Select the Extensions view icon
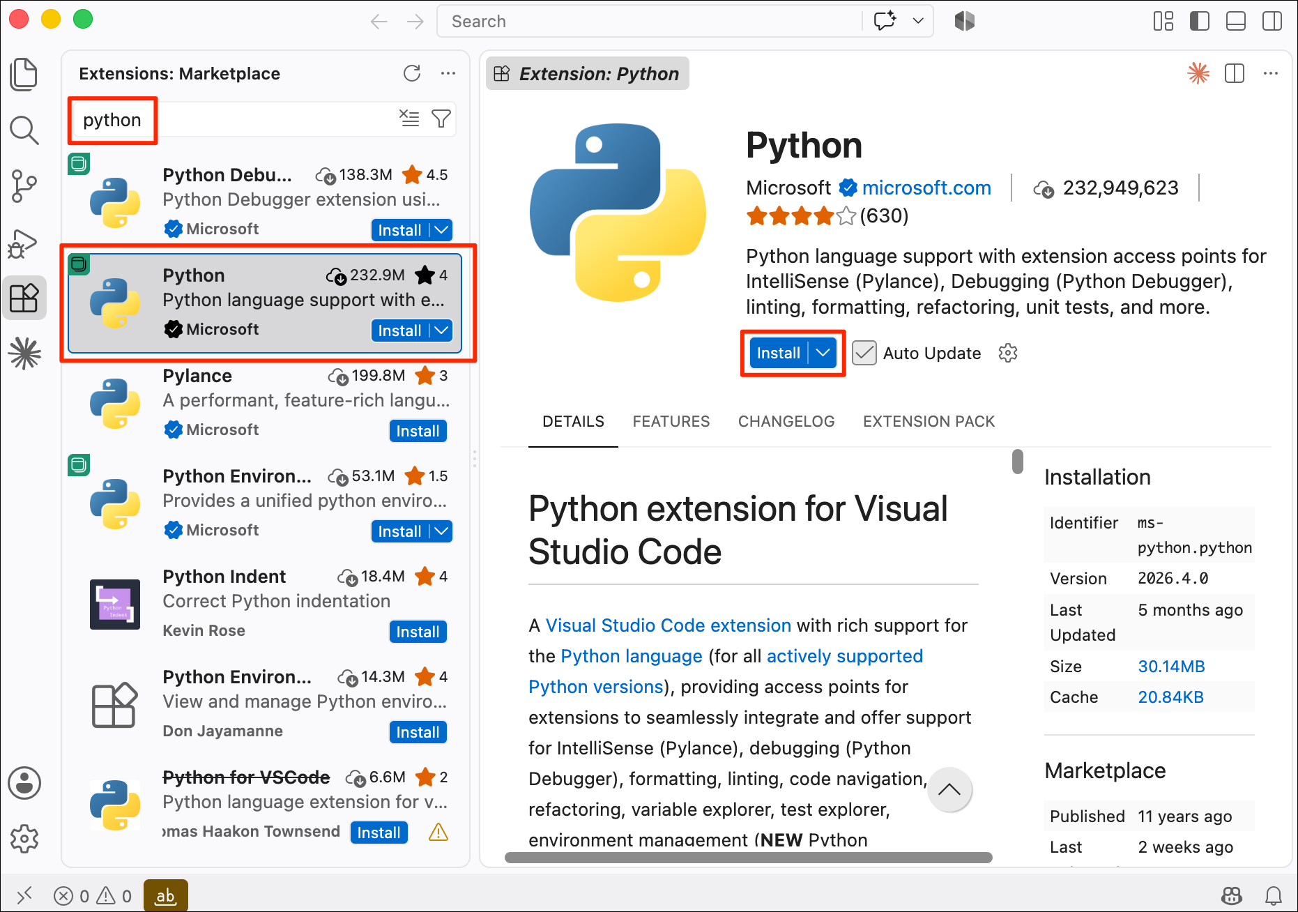 (x=24, y=298)
